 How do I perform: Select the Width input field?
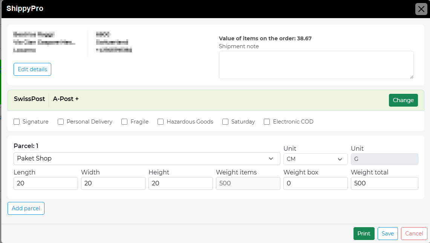(x=113, y=183)
